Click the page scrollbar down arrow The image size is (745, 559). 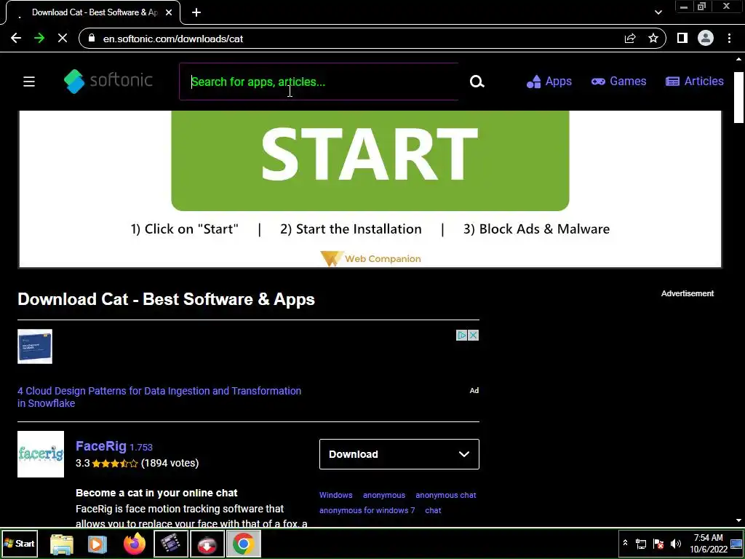pyautogui.click(x=739, y=520)
